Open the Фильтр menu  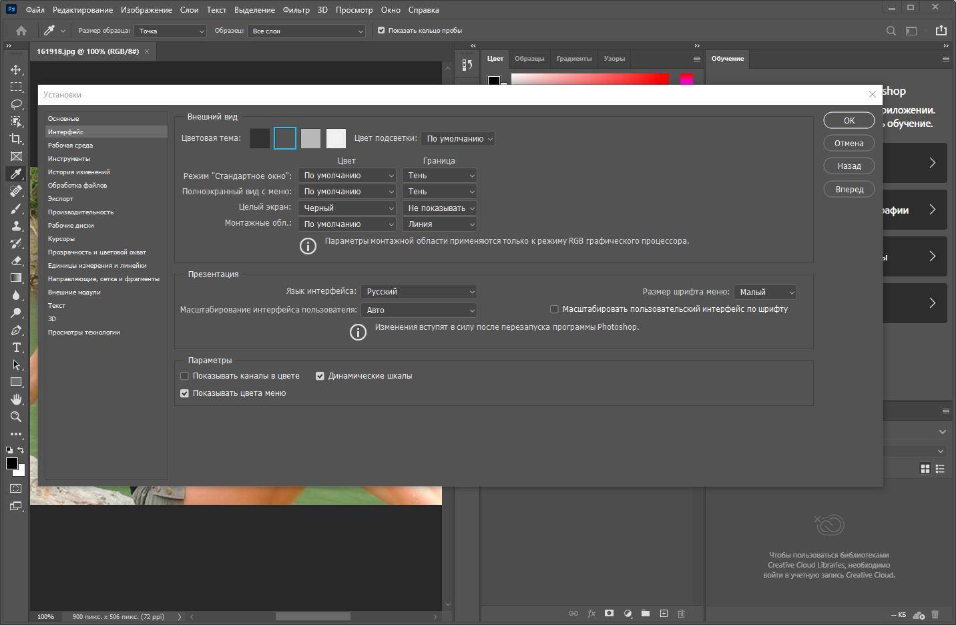(296, 10)
